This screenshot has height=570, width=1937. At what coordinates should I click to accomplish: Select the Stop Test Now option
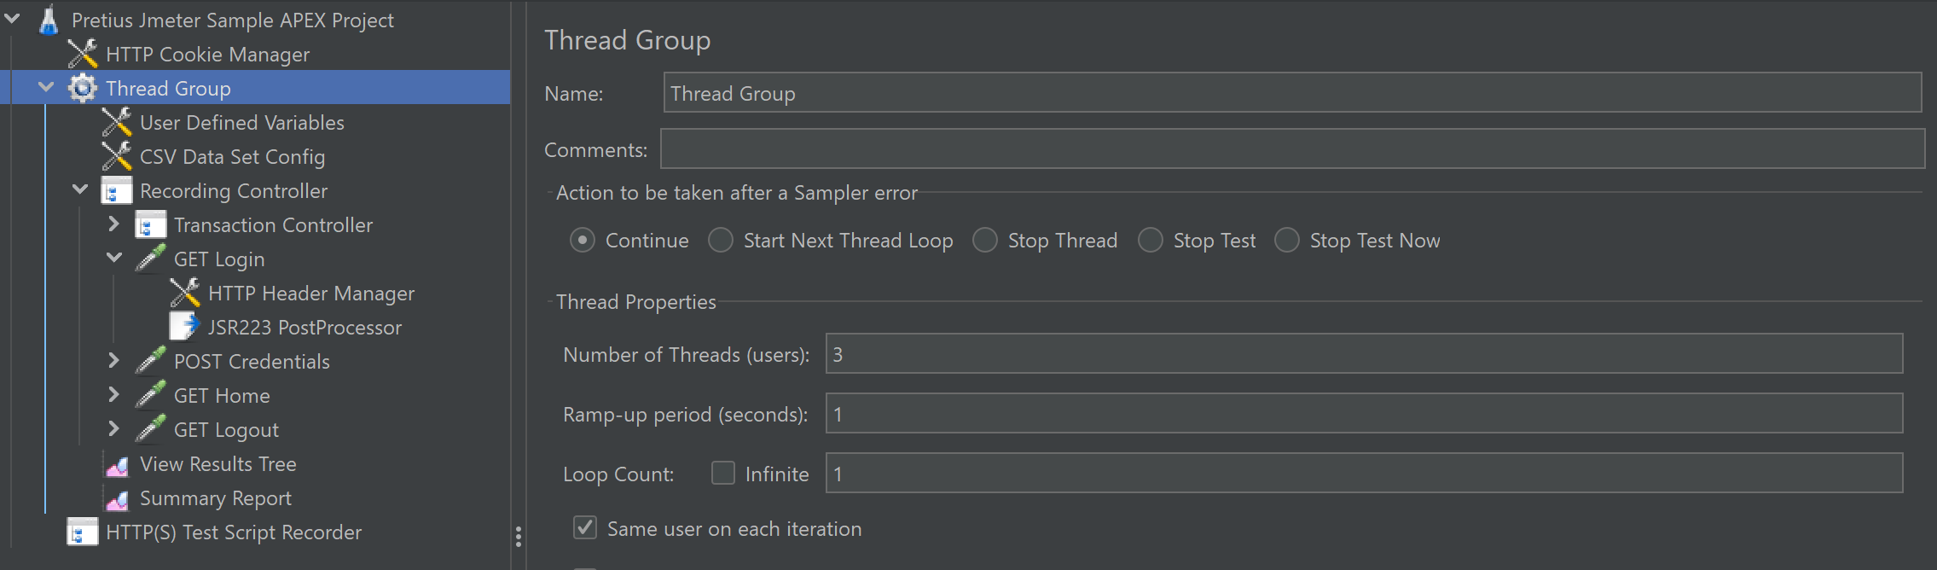(x=1287, y=241)
